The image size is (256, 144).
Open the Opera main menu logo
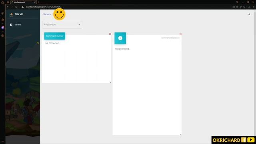[x=2, y=2]
